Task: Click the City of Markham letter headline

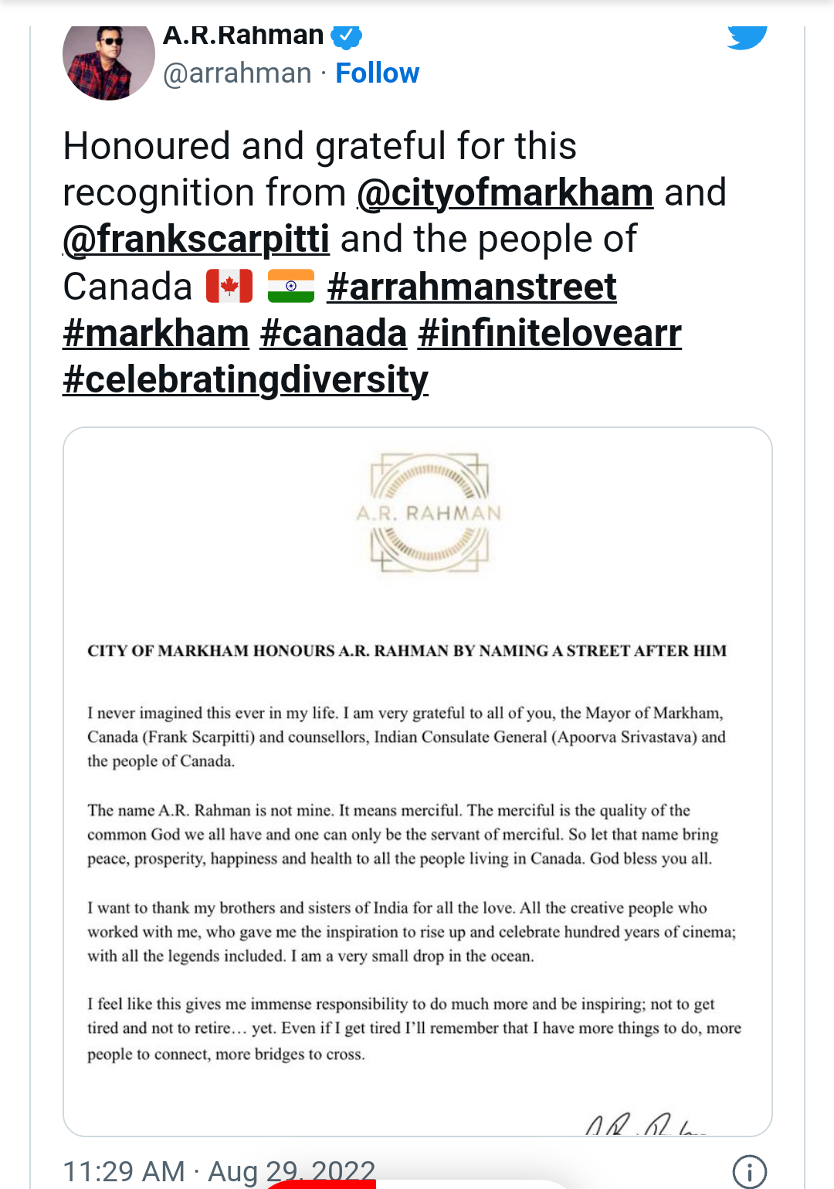Action: [x=407, y=651]
